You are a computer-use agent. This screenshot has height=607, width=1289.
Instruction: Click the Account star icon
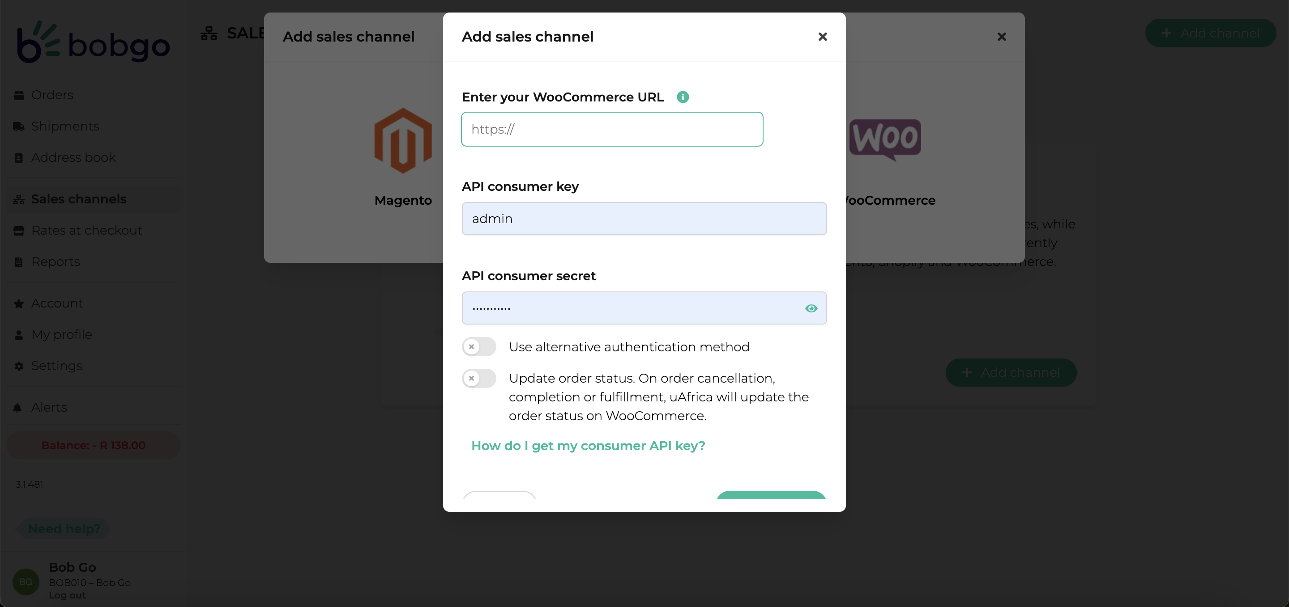(x=19, y=304)
